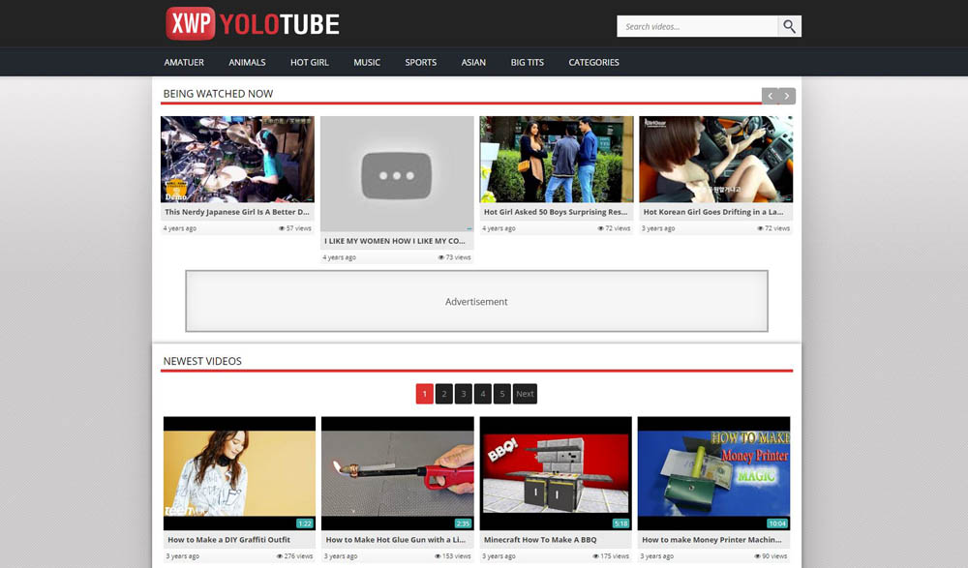
Task: Click 'Minecraft How To Make A BBQ' title
Action: coord(540,540)
